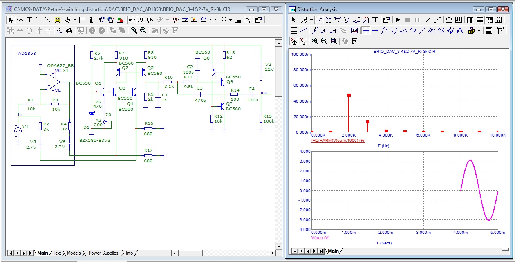Switch to the Models tab

(74, 253)
